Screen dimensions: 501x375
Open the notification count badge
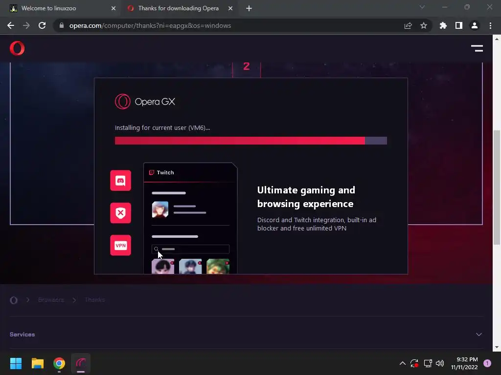coord(487,363)
